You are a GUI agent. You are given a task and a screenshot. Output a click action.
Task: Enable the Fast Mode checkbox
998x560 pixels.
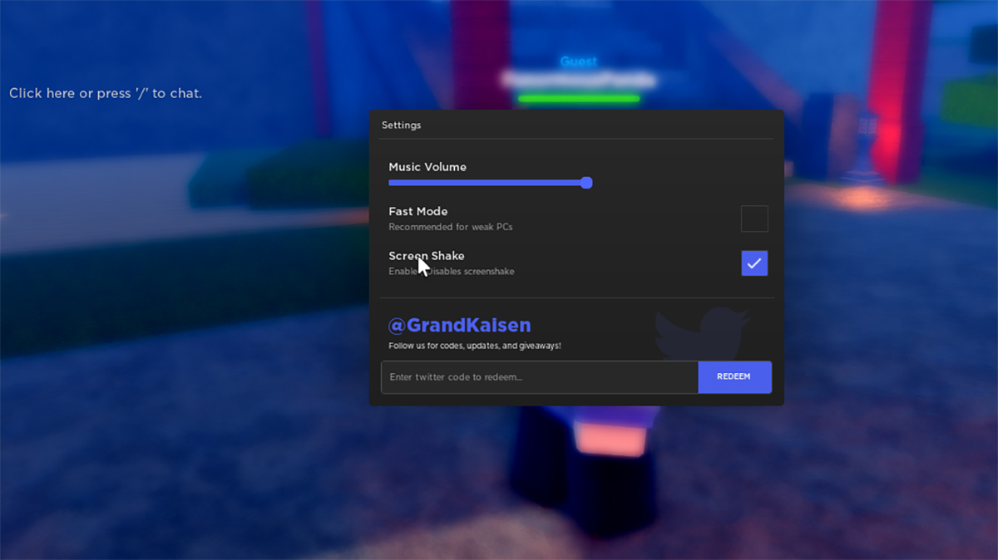[754, 219]
